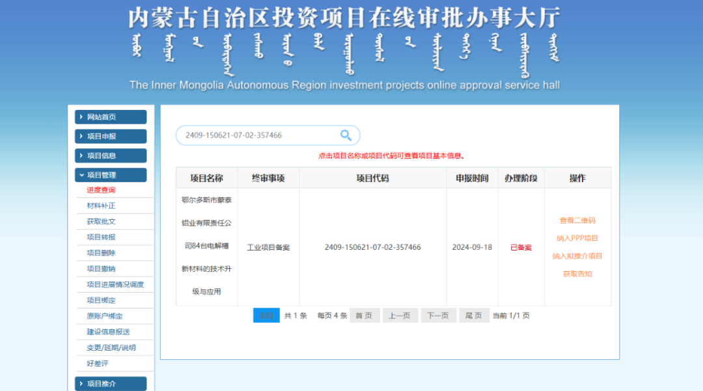Click the down arrow icon on 项目管理
Viewport: 703px width, 391px height.
tap(81, 175)
